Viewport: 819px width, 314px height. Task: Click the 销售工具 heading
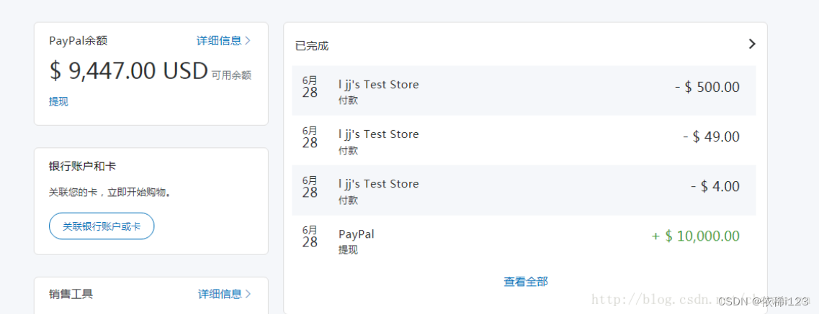coord(71,294)
